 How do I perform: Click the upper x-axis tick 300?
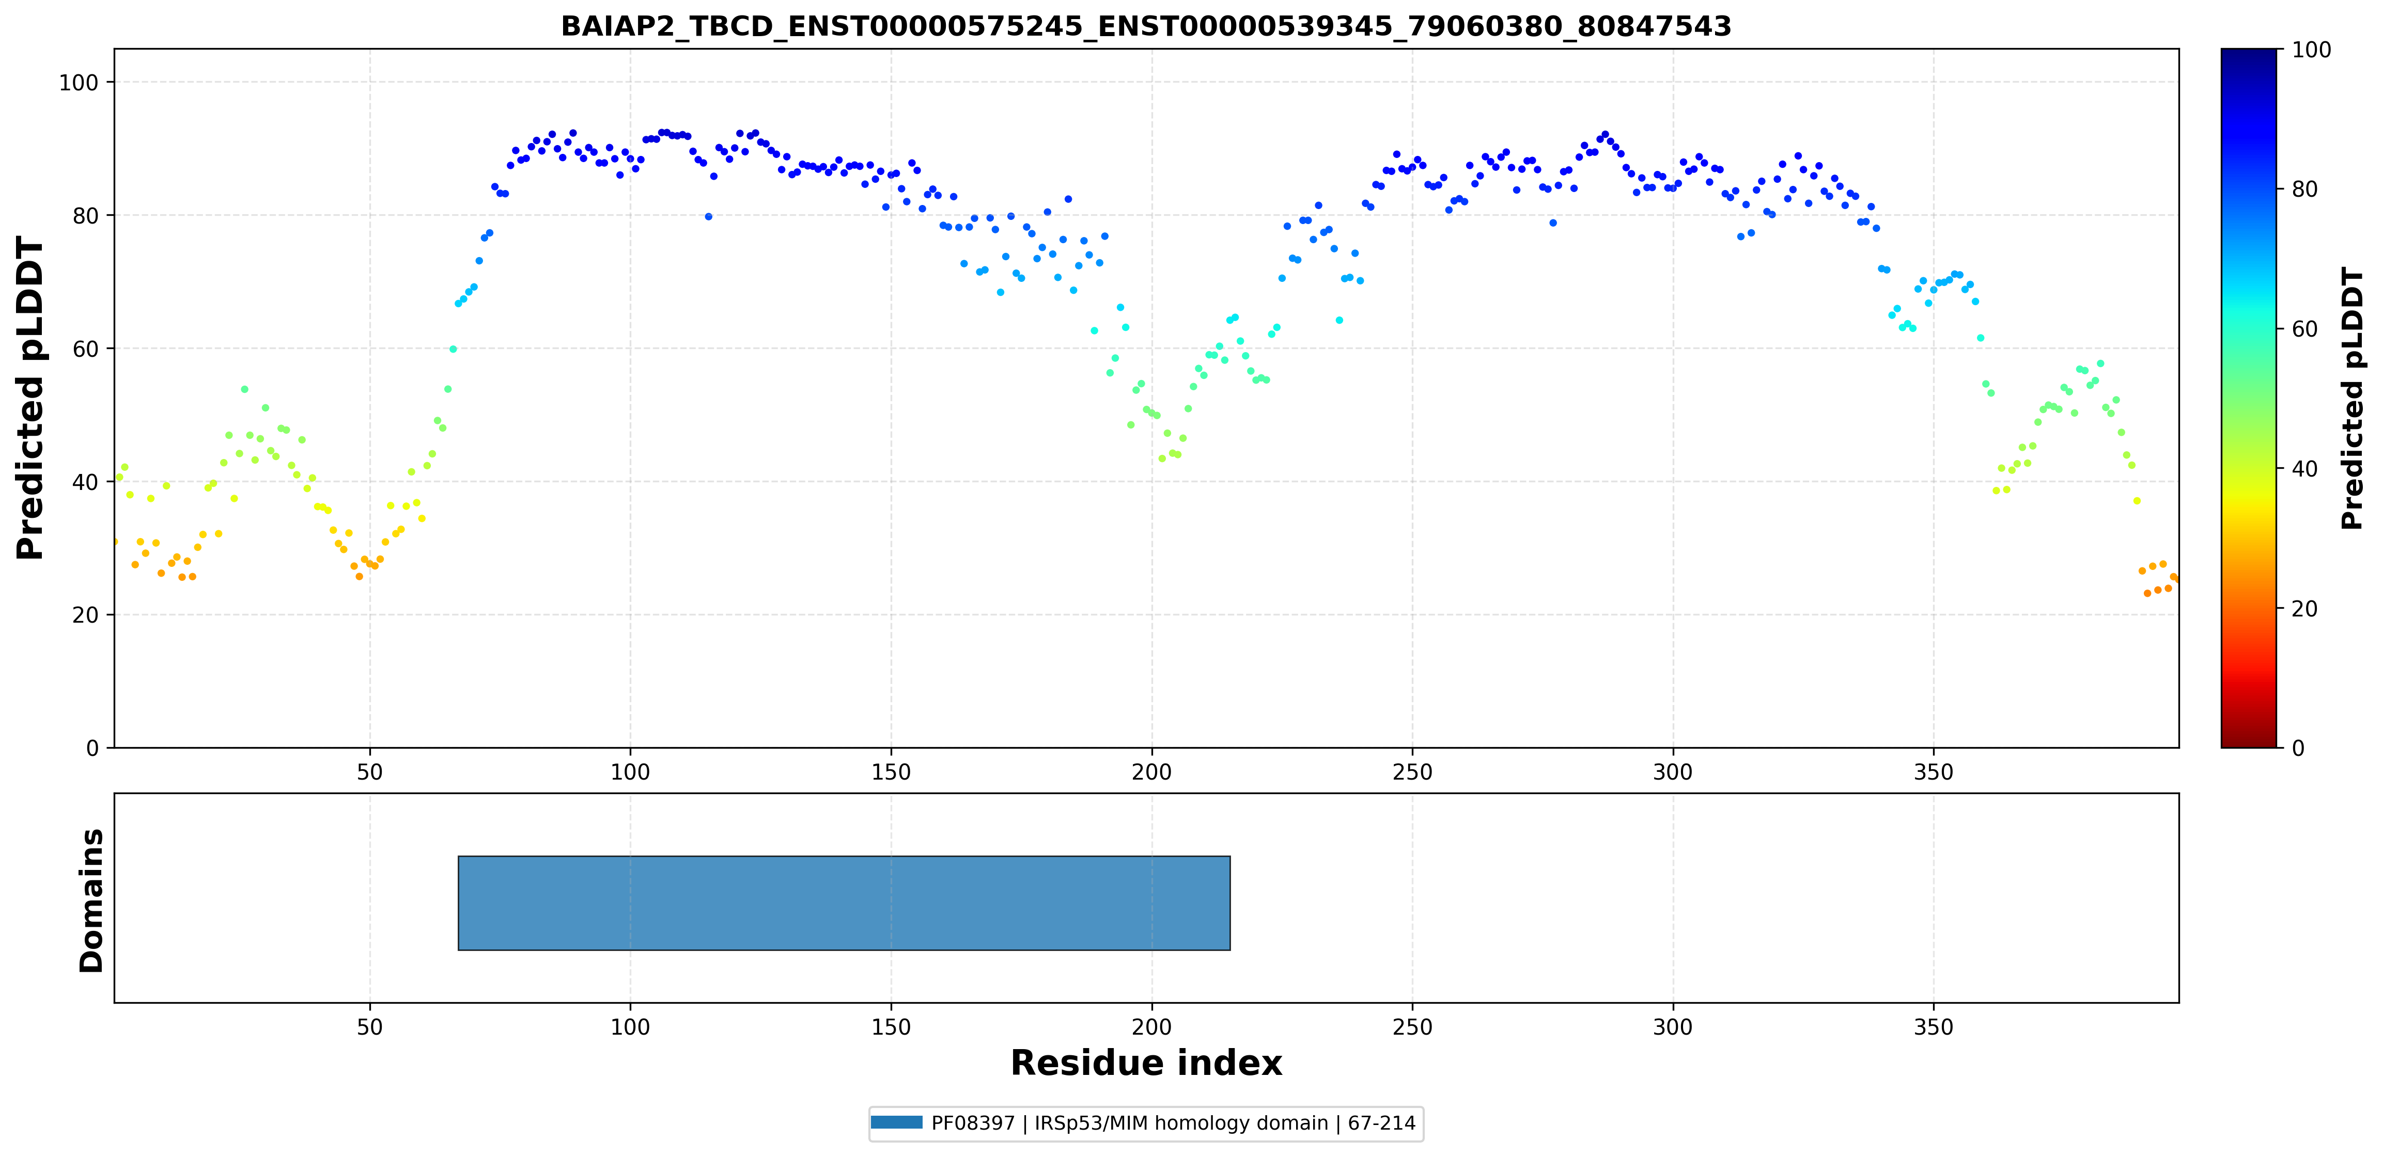coord(1673,771)
